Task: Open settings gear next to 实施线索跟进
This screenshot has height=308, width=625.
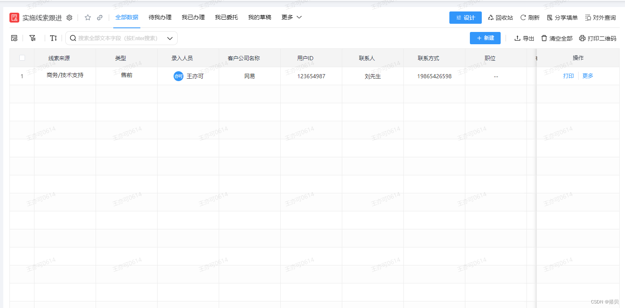Action: pos(69,18)
